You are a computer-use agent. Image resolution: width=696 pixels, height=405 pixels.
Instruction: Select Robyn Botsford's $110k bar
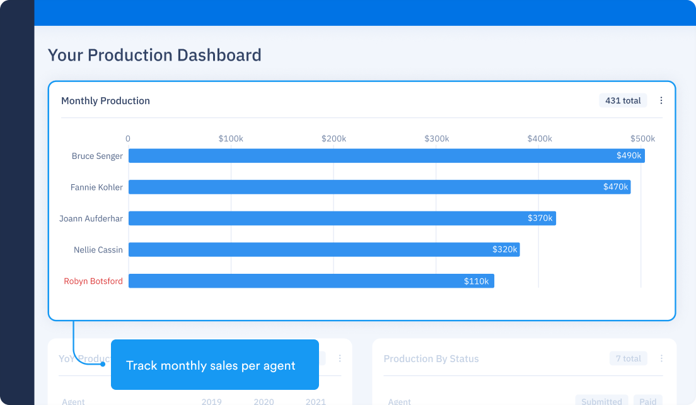pos(311,281)
